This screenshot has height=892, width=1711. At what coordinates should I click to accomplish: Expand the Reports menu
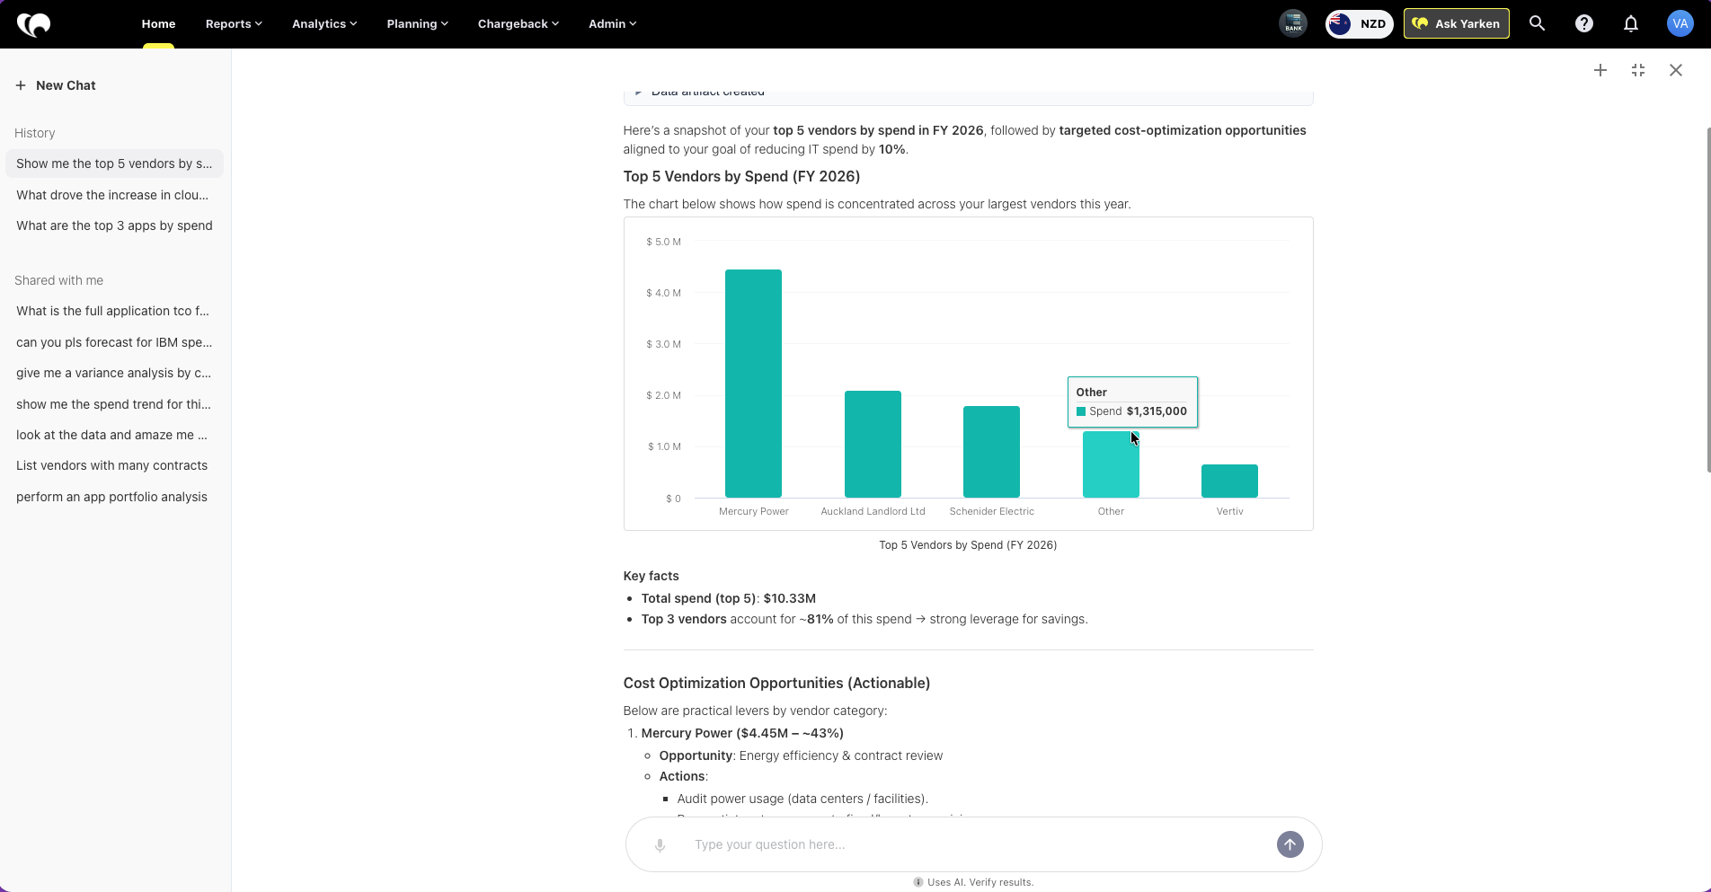234,24
